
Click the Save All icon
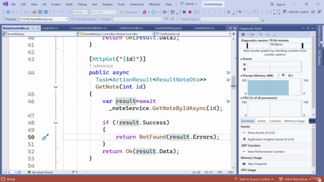(46, 12)
